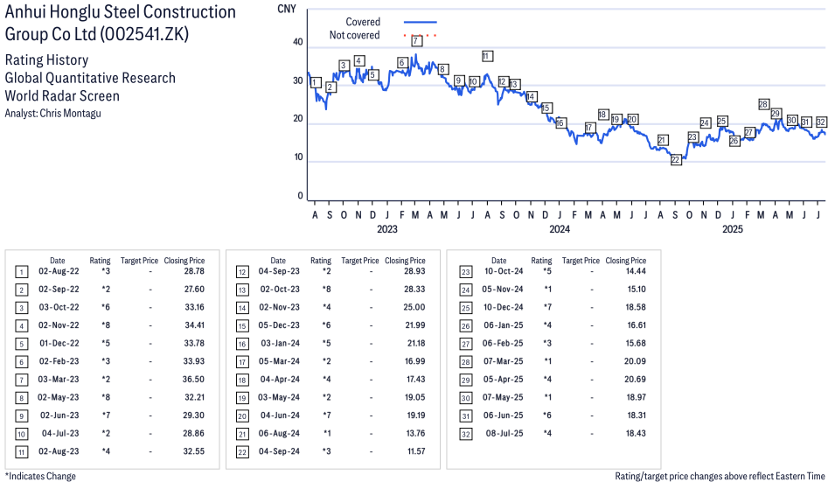The height and width of the screenshot is (482, 835).
Task: Click the Anhui Honglu Steel company title
Action: tap(121, 23)
